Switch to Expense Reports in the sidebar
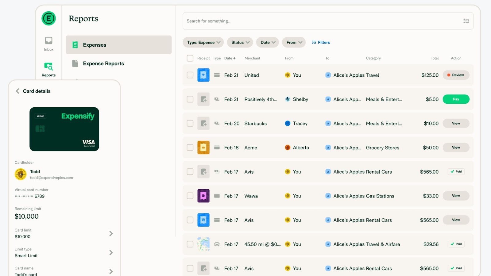The image size is (491, 276). point(103,63)
